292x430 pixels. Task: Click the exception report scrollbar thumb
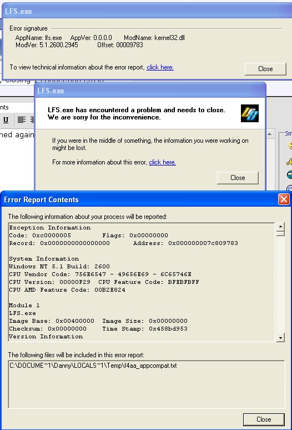[x=280, y=233]
